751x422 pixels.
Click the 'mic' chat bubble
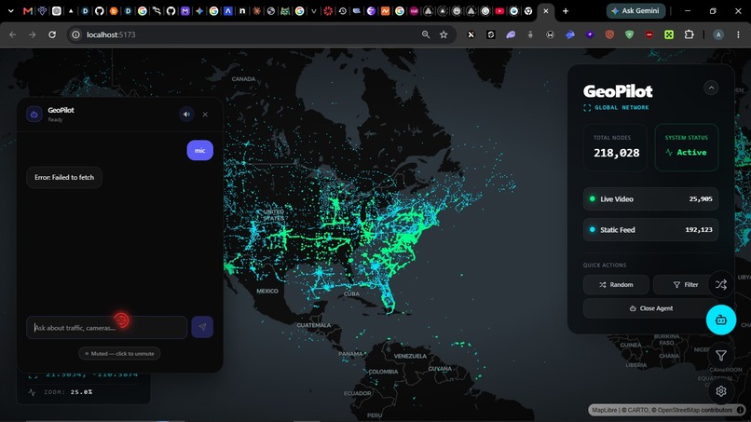pyautogui.click(x=199, y=150)
